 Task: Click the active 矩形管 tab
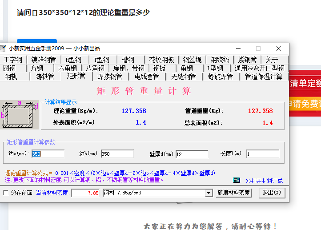[x=76, y=76]
